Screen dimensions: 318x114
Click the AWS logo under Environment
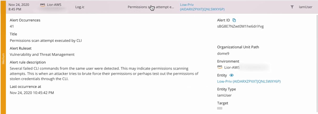pyautogui.click(x=220, y=67)
